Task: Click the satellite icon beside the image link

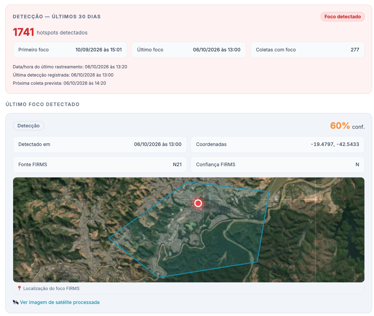Action: tap(16, 302)
